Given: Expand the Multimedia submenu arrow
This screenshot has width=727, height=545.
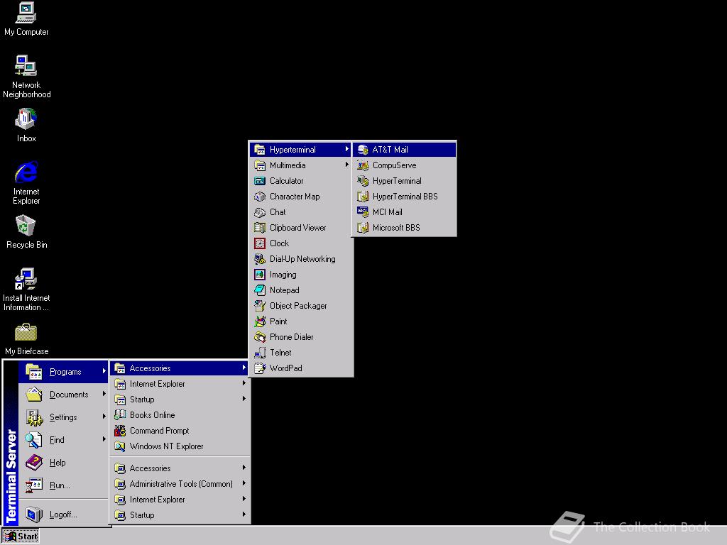Looking at the screenshot, I should point(346,165).
